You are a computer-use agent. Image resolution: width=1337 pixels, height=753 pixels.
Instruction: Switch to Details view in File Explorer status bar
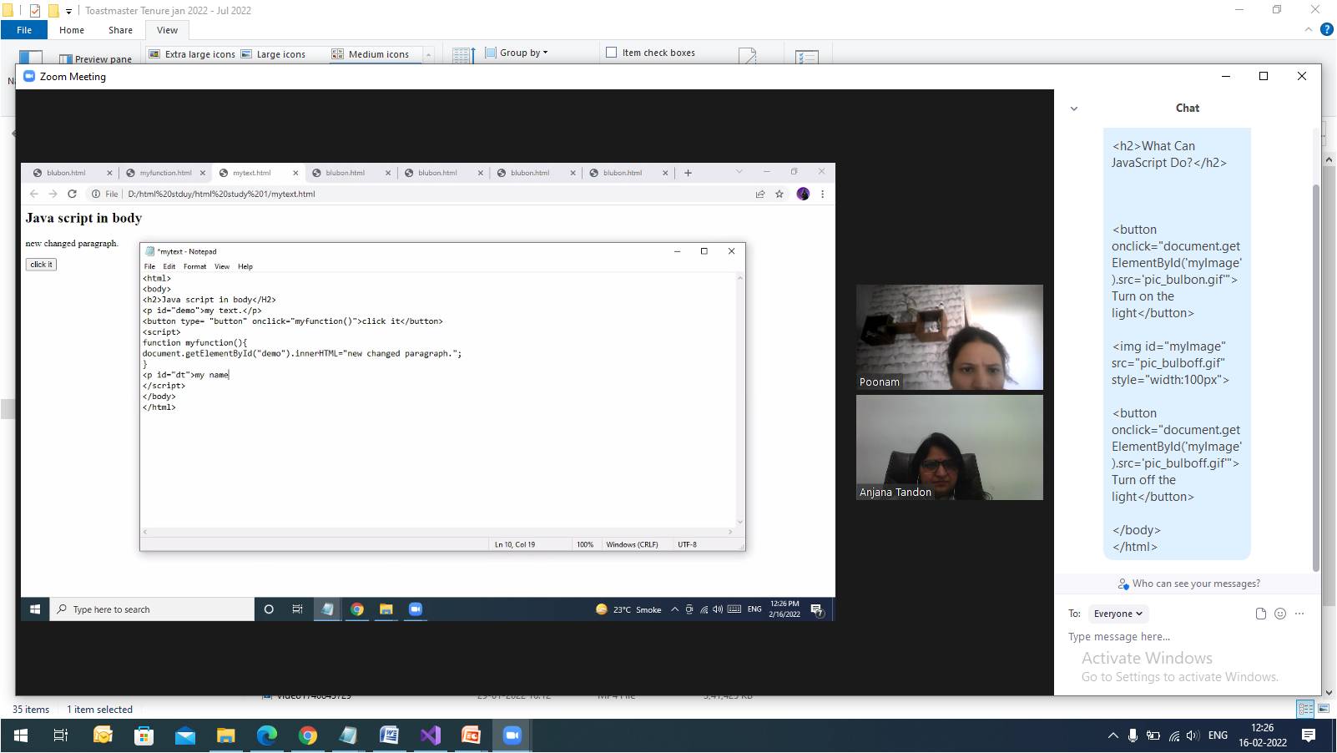tap(1305, 709)
